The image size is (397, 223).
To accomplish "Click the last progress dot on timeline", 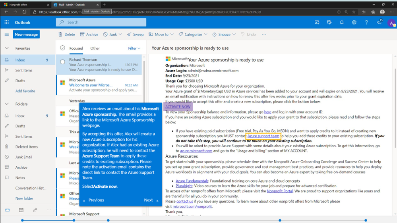I will (366, 221).
